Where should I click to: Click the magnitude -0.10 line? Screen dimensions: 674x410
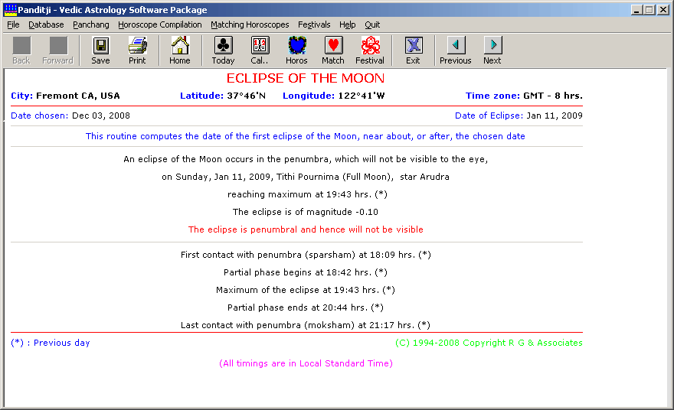click(x=306, y=212)
